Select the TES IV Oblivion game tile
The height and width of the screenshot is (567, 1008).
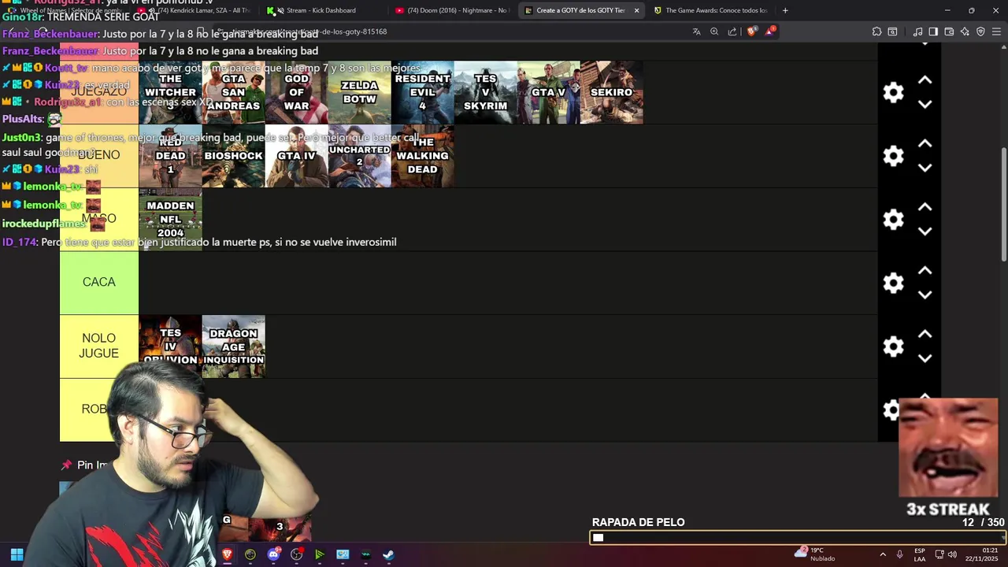tap(170, 346)
